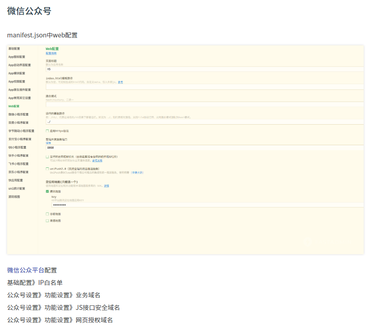This screenshot has width=369, height=329.
Task: Click the index.html模板路径 input field
Action: tap(205, 87)
